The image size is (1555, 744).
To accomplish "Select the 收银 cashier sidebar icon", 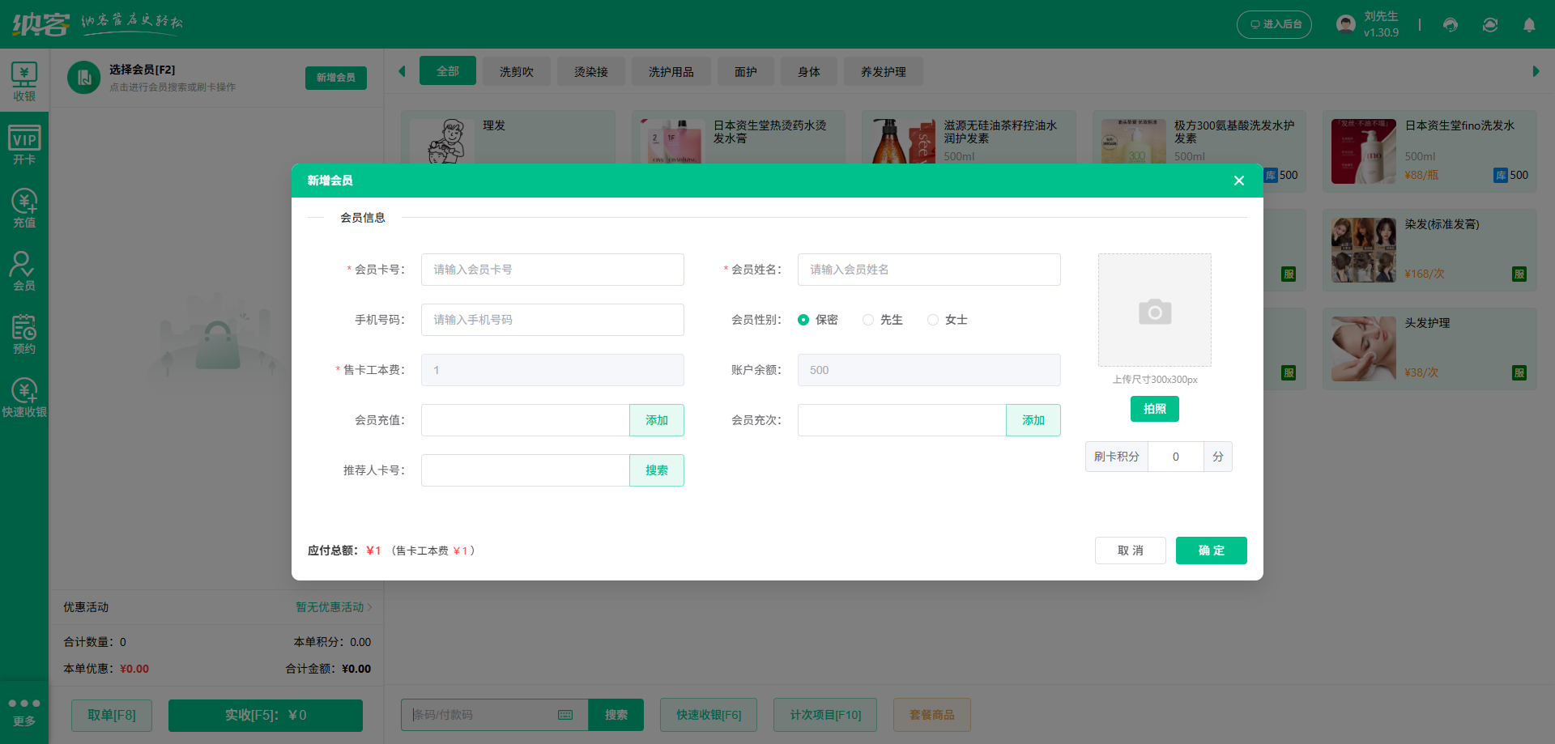I will click(24, 80).
